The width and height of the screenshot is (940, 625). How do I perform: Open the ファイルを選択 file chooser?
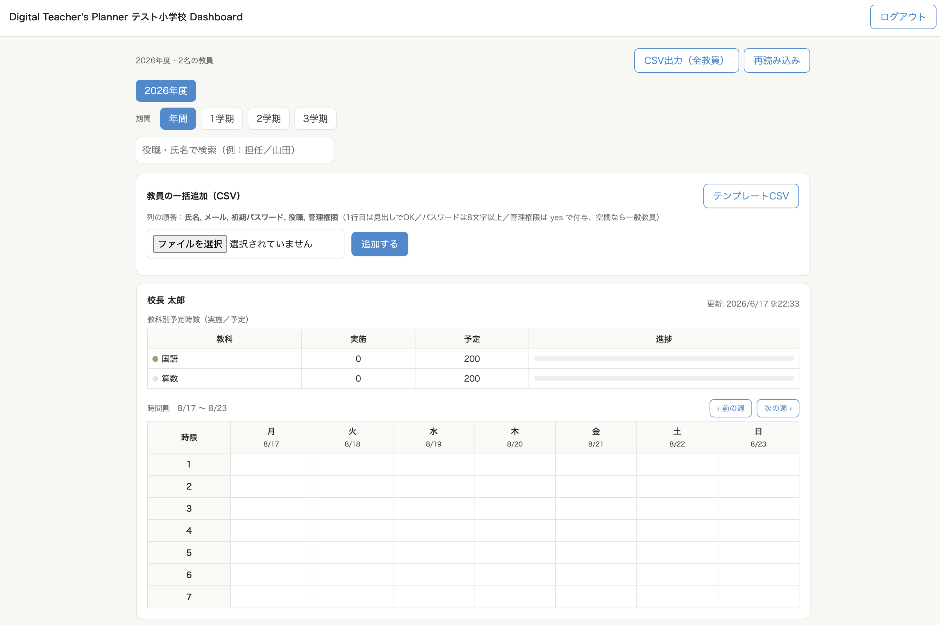click(x=190, y=244)
